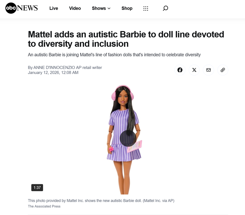Screen dimensions: 245x215
Task: Open the Video section
Action: coord(75,8)
